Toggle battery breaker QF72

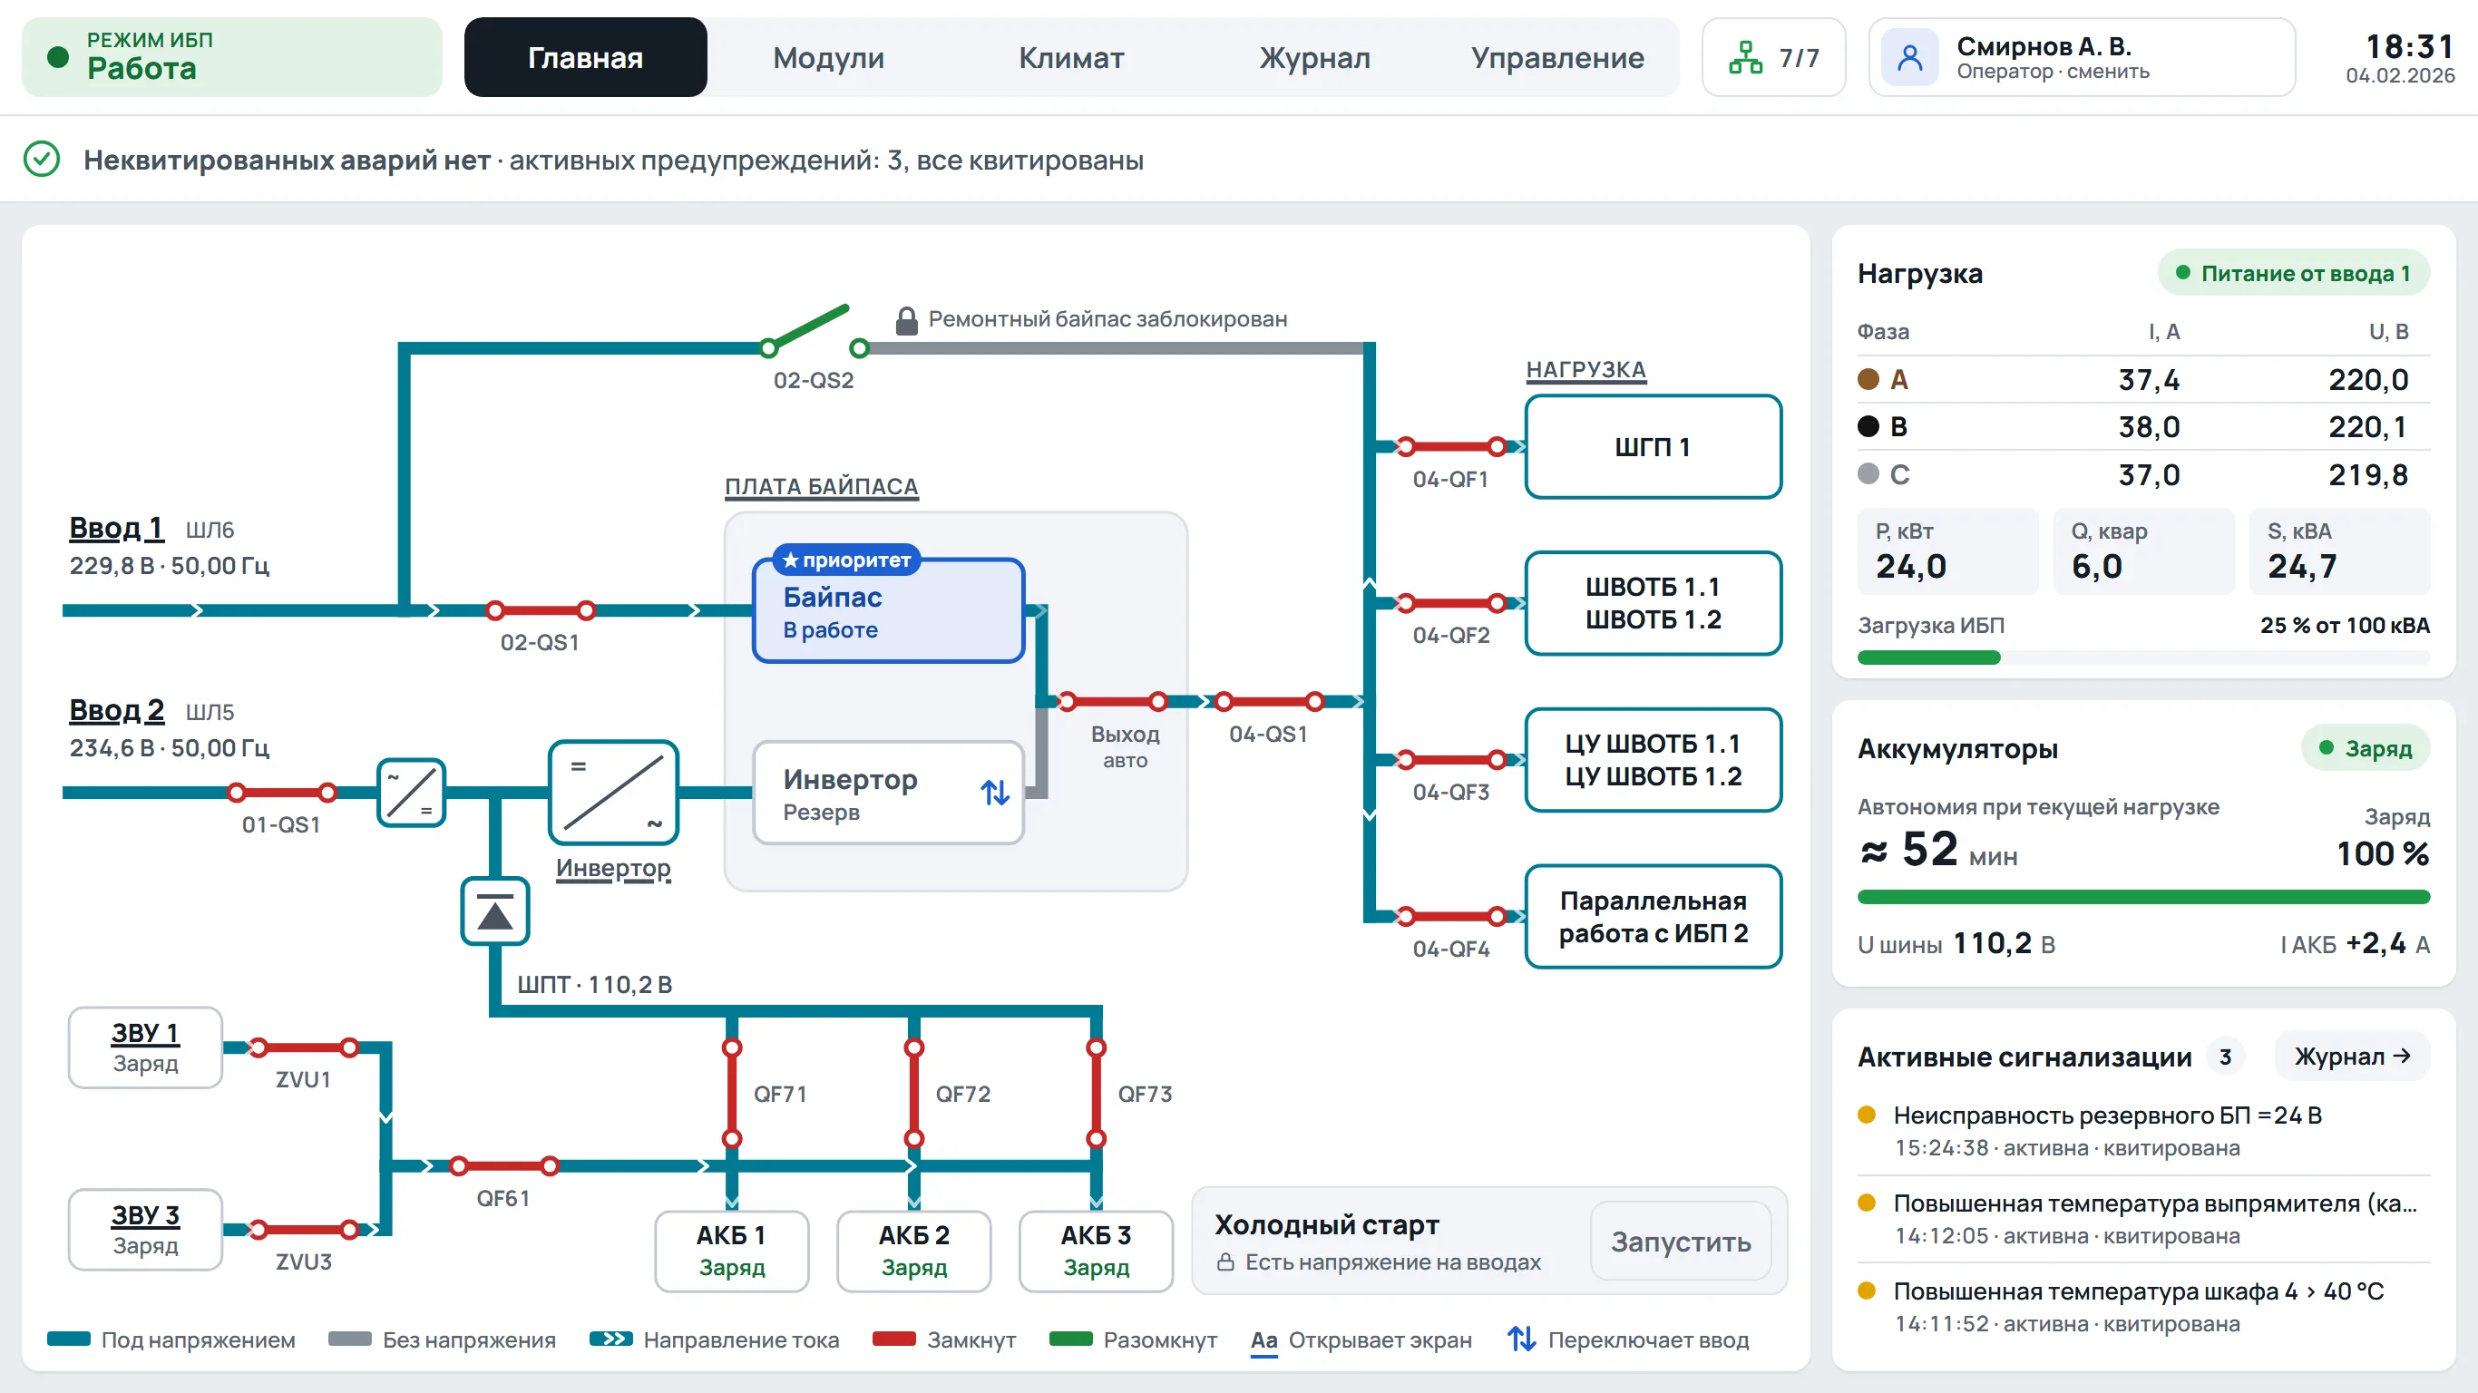click(914, 1093)
